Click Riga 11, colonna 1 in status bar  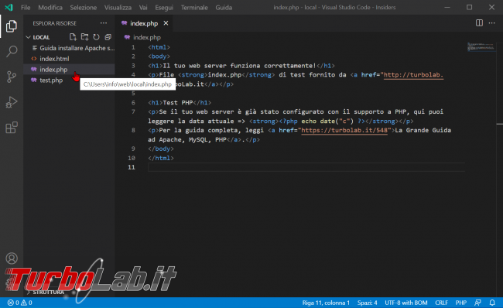326,303
